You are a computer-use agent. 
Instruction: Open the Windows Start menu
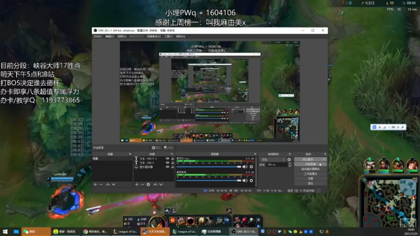[5, 231]
